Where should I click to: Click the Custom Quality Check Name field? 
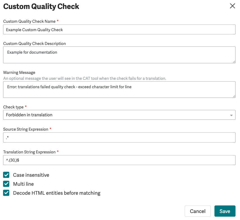coord(119,30)
